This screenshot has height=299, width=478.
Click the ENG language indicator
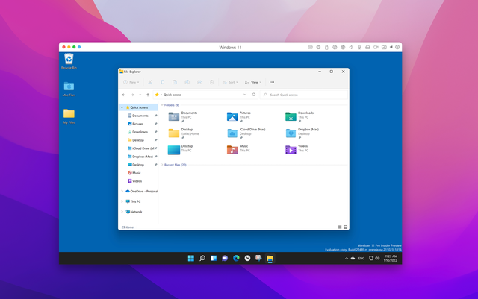[x=361, y=259]
